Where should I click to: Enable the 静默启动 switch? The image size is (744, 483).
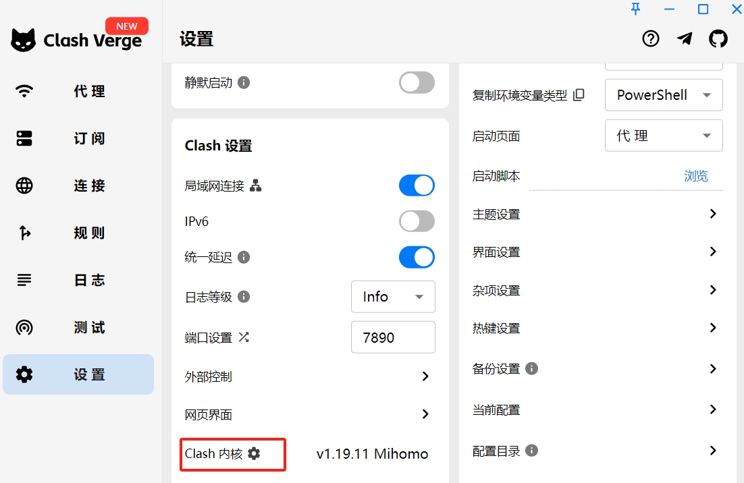click(417, 82)
